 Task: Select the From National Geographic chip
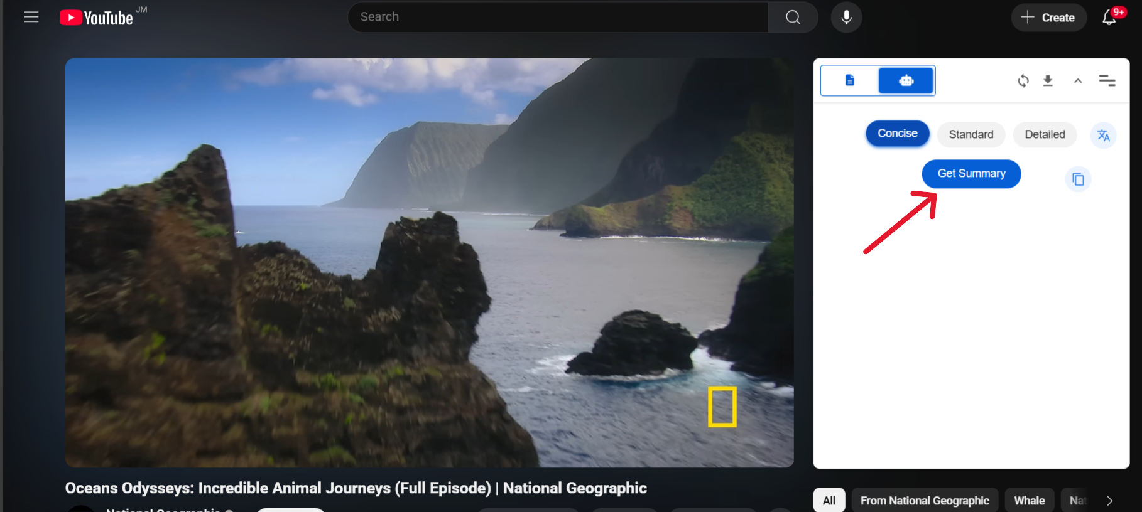[x=924, y=501]
